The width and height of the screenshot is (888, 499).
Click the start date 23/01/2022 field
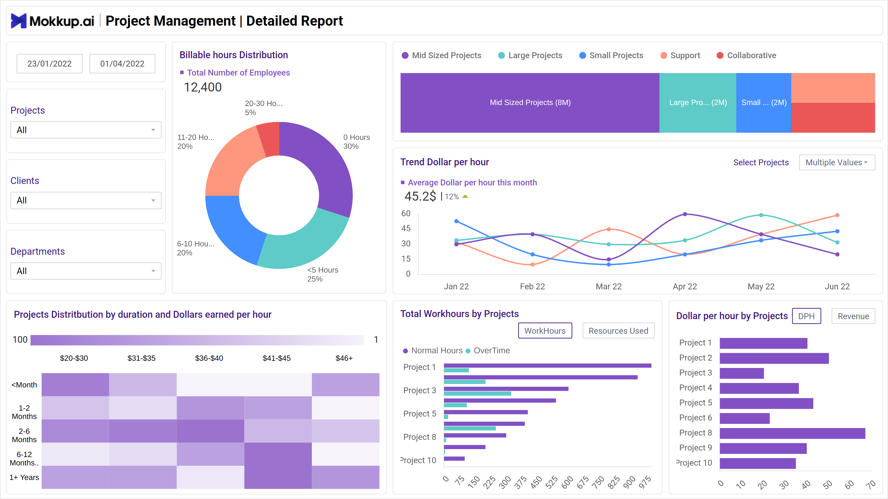(50, 63)
